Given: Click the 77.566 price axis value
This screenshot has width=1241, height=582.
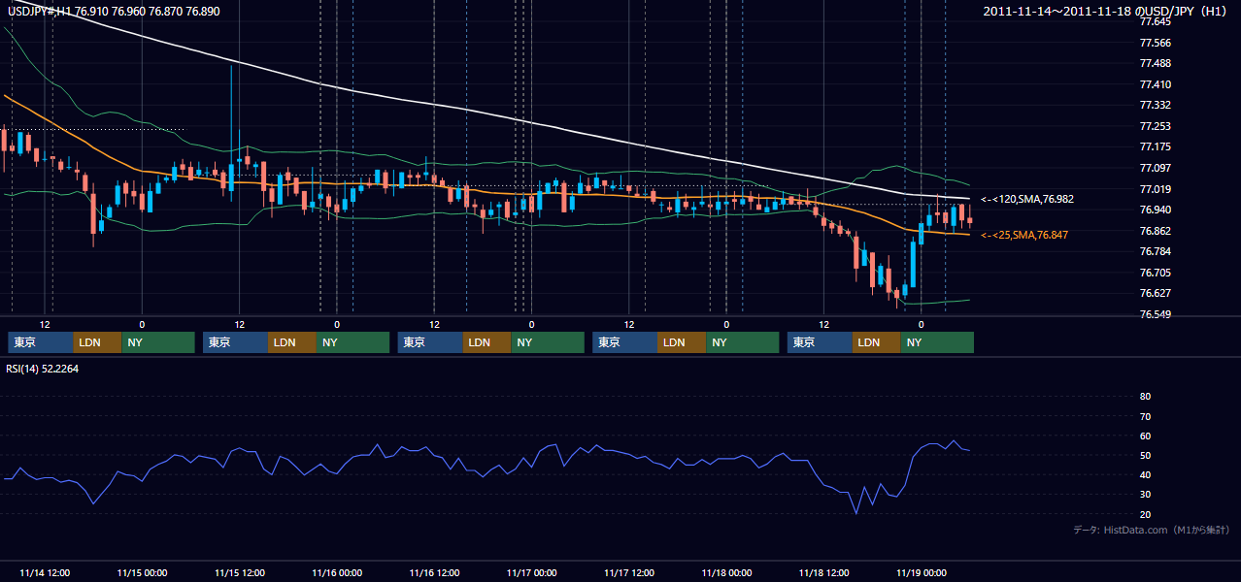Looking at the screenshot, I should pyautogui.click(x=1155, y=43).
